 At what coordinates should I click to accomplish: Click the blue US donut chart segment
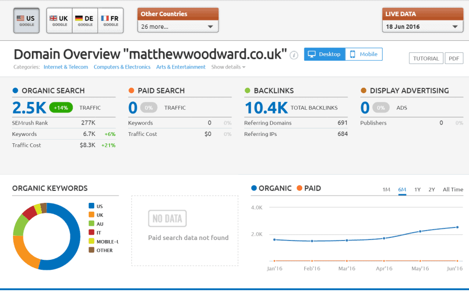point(75,236)
